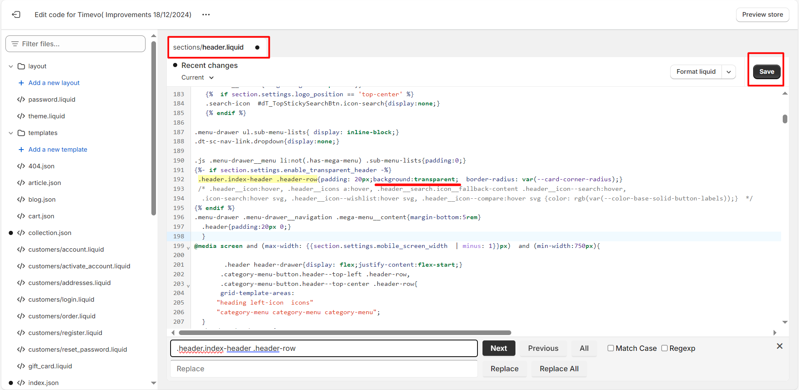Screen dimensions: 799x390
Task: Click the Format liquid button
Action: coord(696,72)
